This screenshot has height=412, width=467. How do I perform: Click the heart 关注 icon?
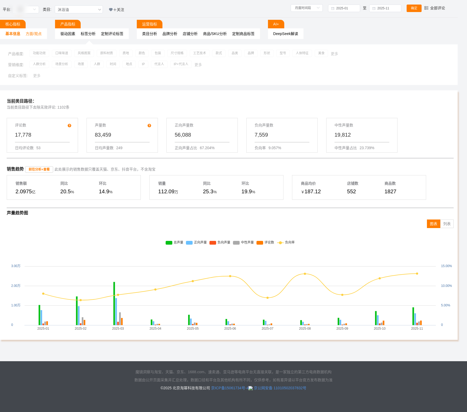tap(111, 10)
